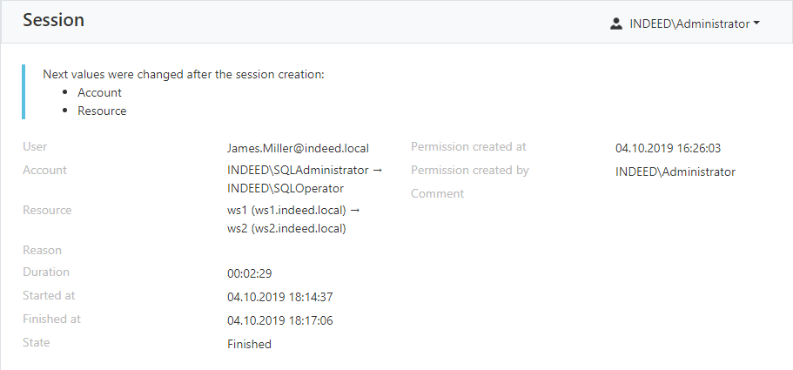Click the Permission created at date value
The width and height of the screenshot is (793, 370).
point(668,148)
